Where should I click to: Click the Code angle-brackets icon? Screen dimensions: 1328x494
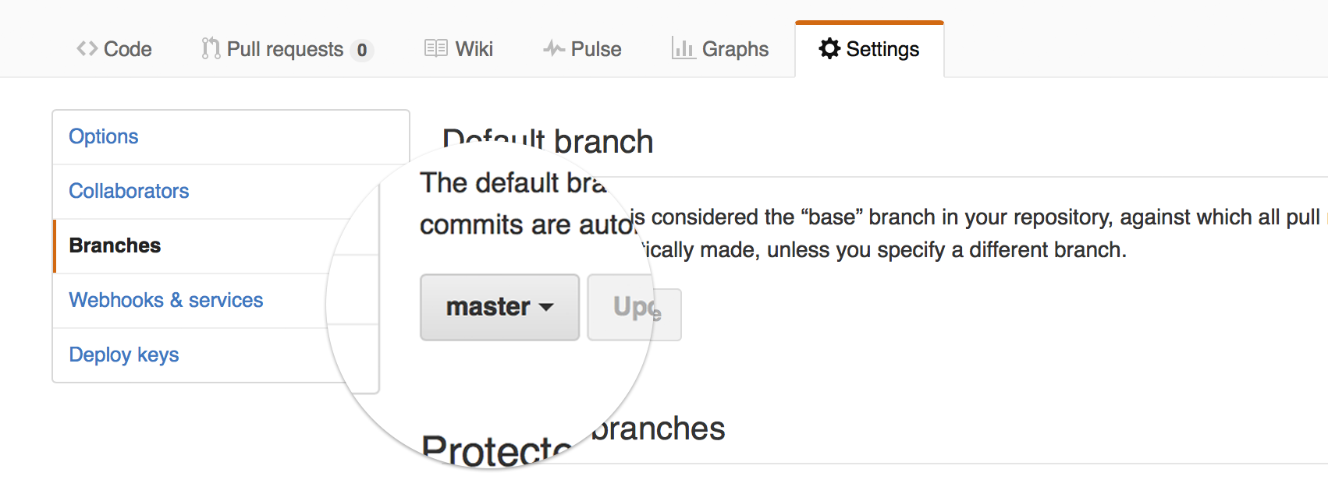click(87, 49)
